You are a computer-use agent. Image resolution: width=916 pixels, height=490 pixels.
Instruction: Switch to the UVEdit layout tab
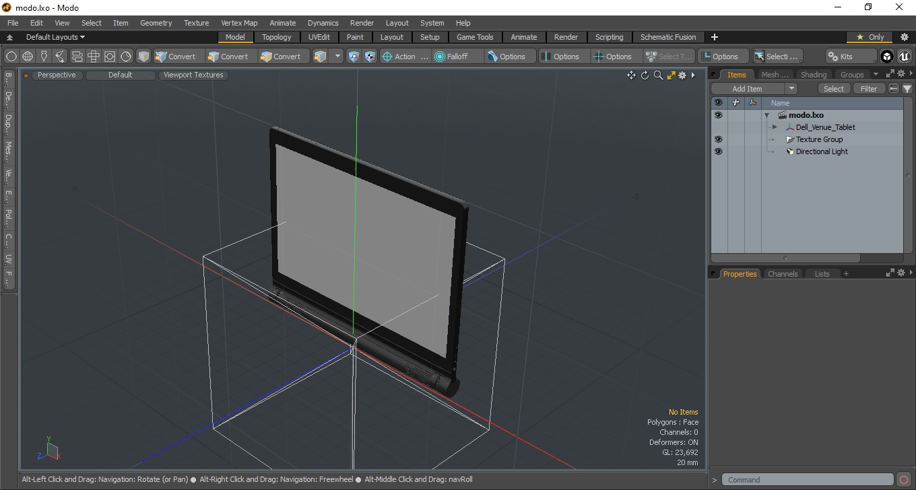point(319,37)
